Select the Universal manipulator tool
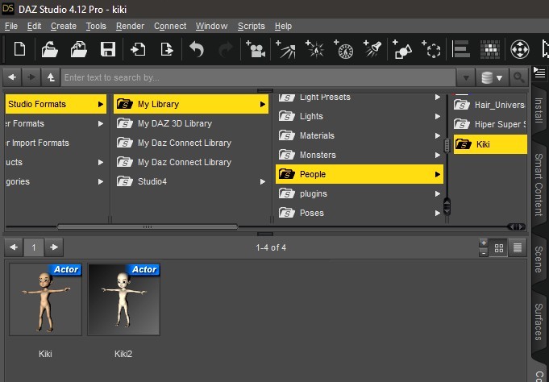This screenshot has width=549, height=382. click(x=520, y=49)
